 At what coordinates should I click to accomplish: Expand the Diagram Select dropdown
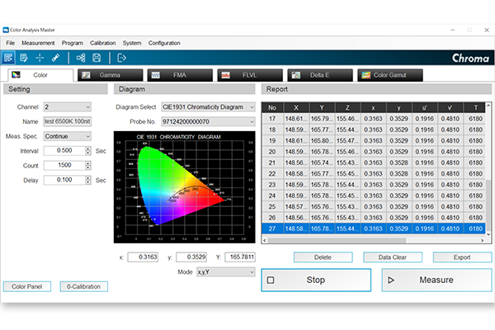pyautogui.click(x=208, y=107)
